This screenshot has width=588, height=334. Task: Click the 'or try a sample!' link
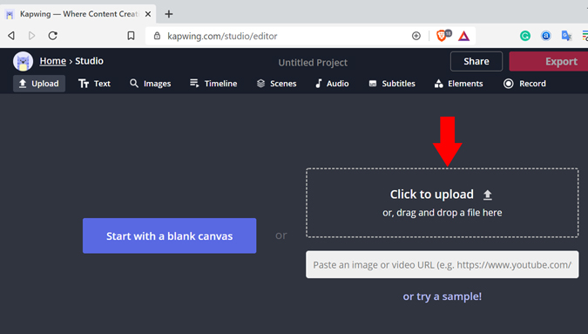[x=443, y=297]
